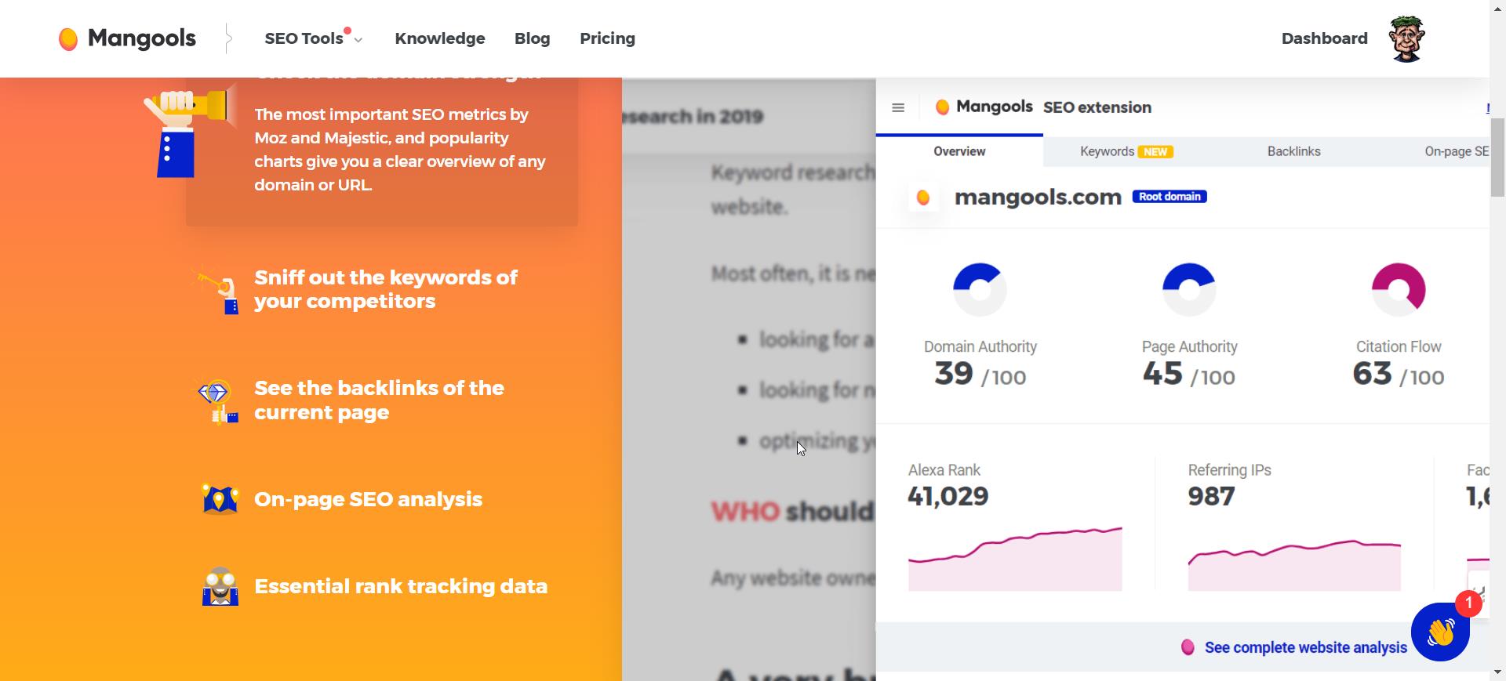Image resolution: width=1506 pixels, height=681 pixels.
Task: Click the Dashboard link
Action: (1324, 38)
